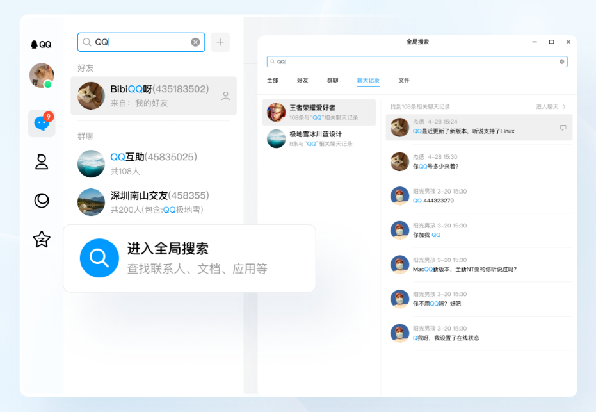Select group QQ互助(45835025)
The height and width of the screenshot is (412, 596).
tap(154, 163)
